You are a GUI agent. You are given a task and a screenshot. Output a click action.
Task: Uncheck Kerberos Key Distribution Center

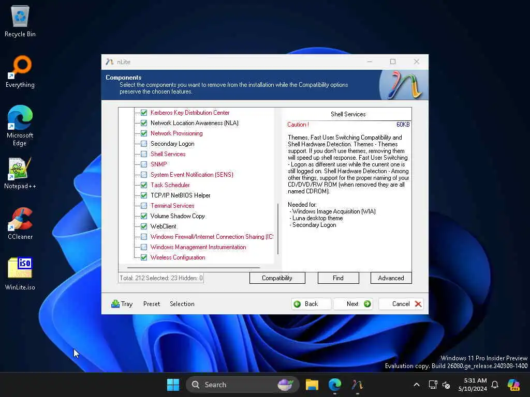(144, 113)
